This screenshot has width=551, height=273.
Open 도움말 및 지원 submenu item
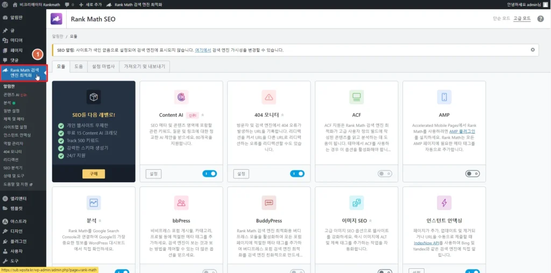17,184
